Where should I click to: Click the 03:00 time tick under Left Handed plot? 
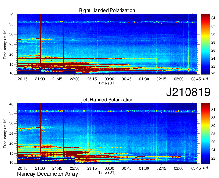click(x=179, y=168)
